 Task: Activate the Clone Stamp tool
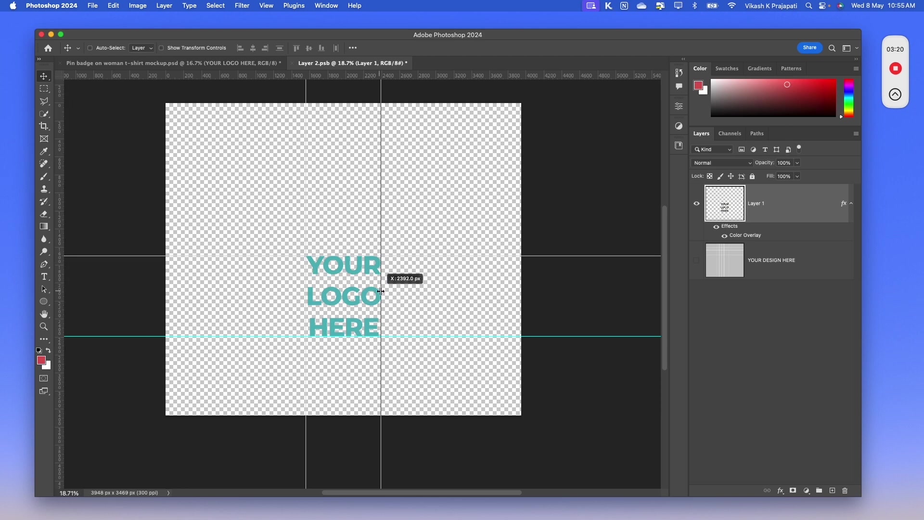(44, 189)
